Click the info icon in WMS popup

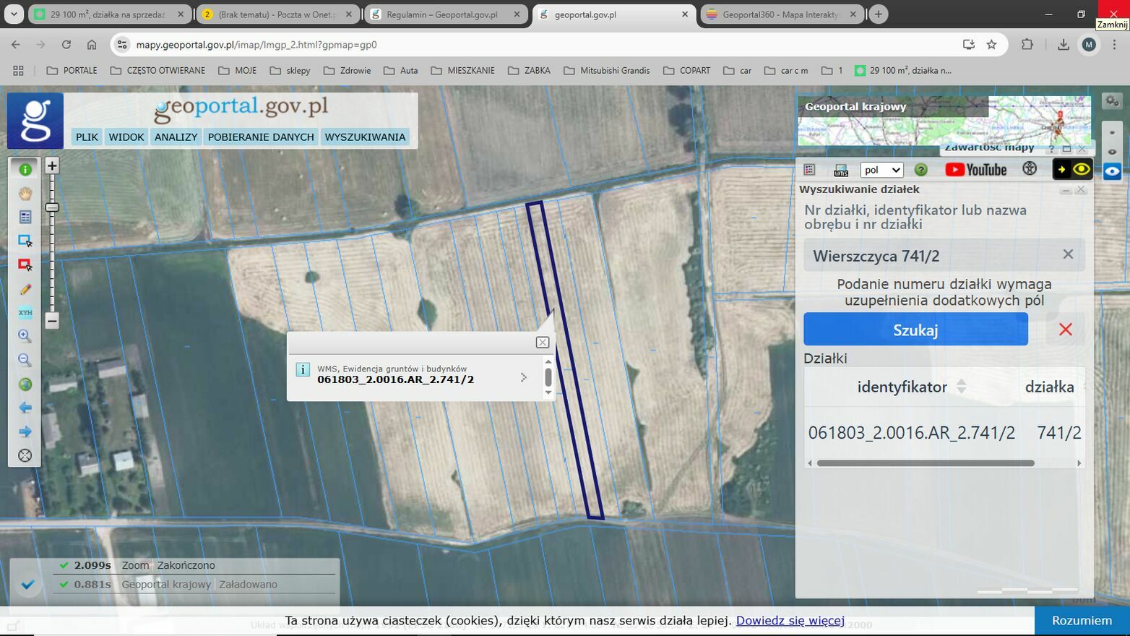click(x=303, y=370)
